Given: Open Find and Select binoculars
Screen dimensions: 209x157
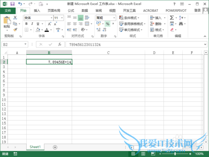Looking at the screenshot, I should (x=181, y=24).
